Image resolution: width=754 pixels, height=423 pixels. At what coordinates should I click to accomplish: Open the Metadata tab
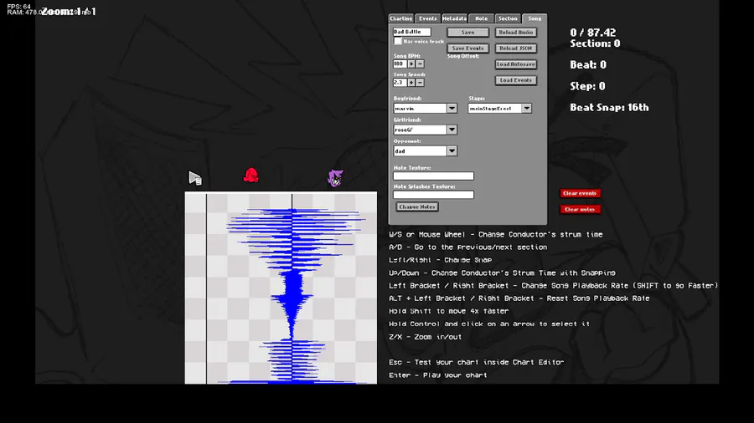454,18
